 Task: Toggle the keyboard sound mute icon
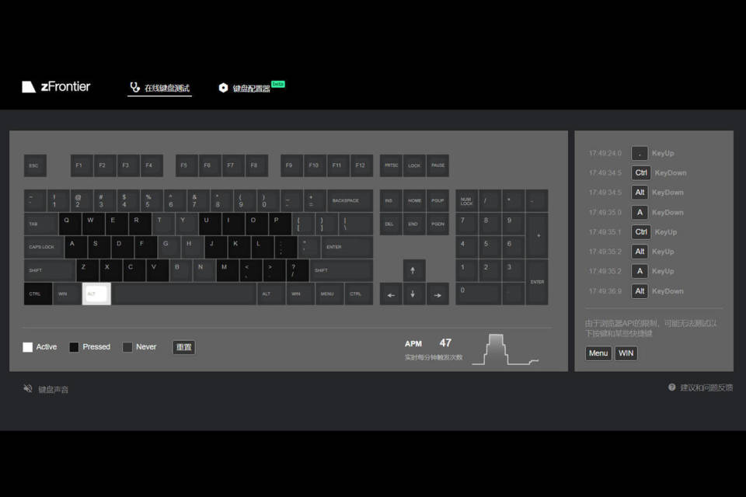28,388
